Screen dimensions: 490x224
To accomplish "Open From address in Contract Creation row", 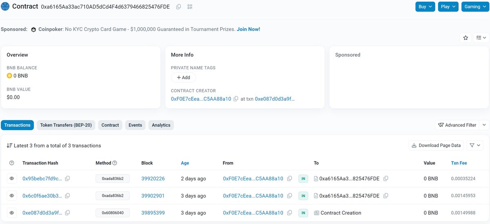I will [x=253, y=213].
